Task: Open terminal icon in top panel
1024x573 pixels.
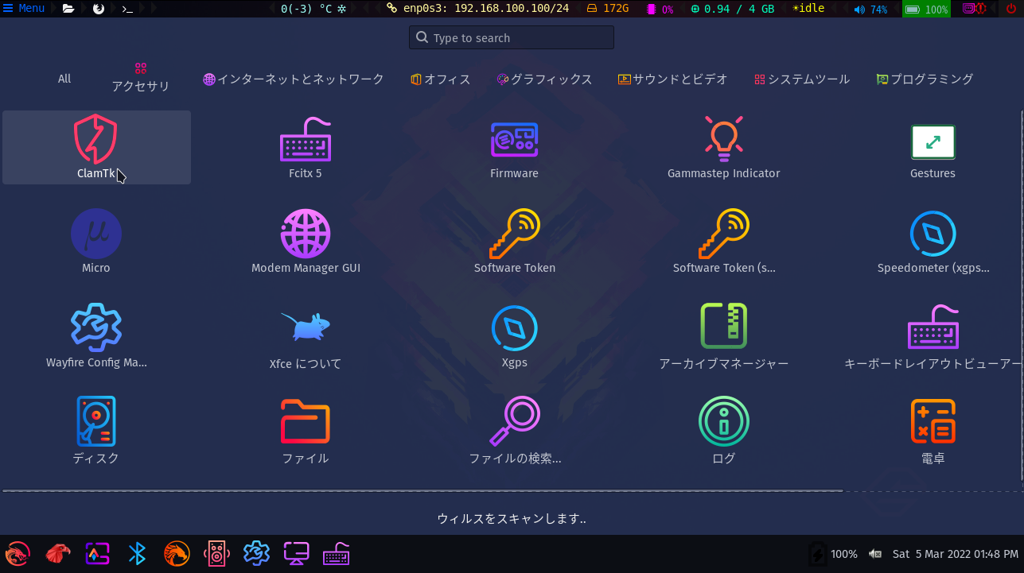Action: tap(127, 9)
